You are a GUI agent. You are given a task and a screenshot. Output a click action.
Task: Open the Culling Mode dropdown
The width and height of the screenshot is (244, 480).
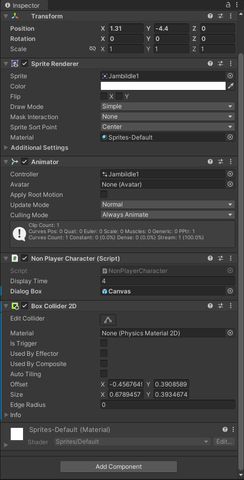coord(168,215)
